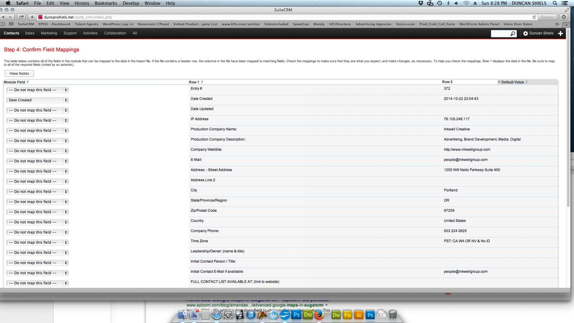Image resolution: width=574 pixels, height=323 pixels.
Task: Open mapping dropdown for Date Updated row
Action: (x=37, y=110)
